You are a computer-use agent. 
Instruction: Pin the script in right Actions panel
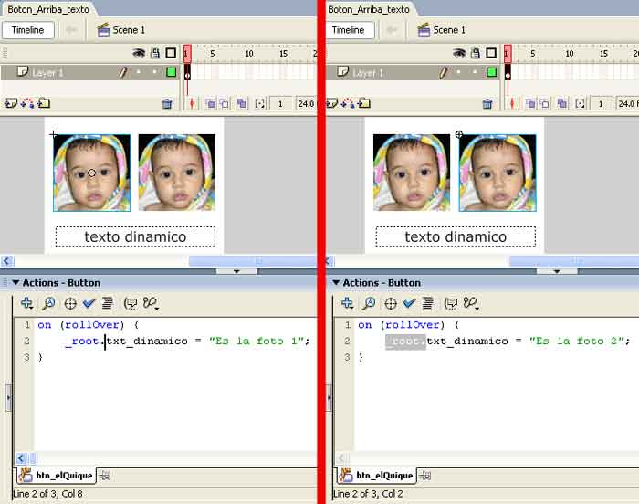[x=425, y=476]
